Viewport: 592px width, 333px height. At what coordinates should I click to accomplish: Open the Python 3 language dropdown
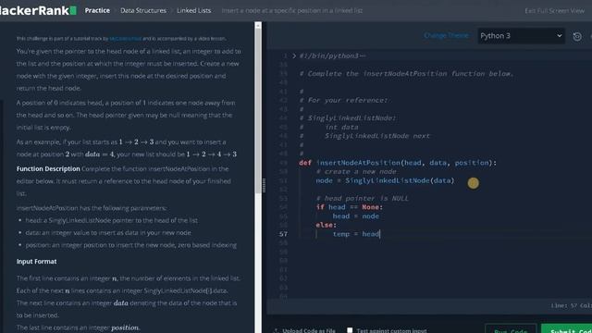coord(521,36)
